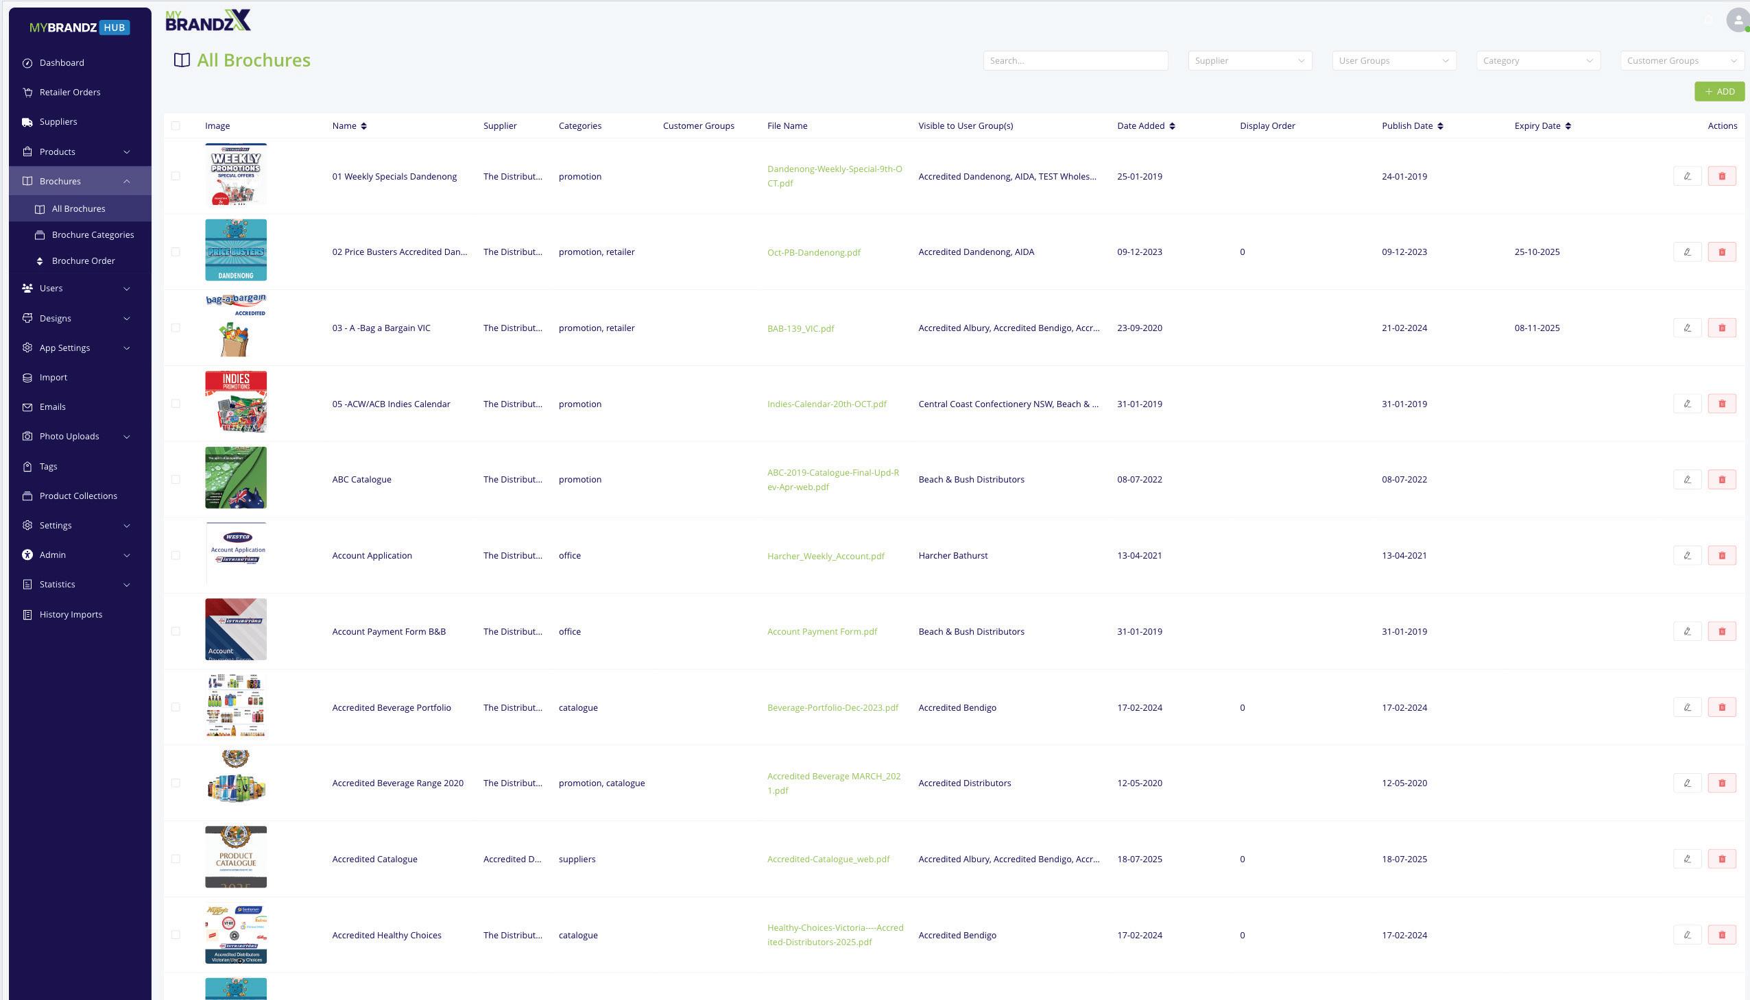
Task: Open Brochure Categories in sidebar
Action: click(93, 235)
